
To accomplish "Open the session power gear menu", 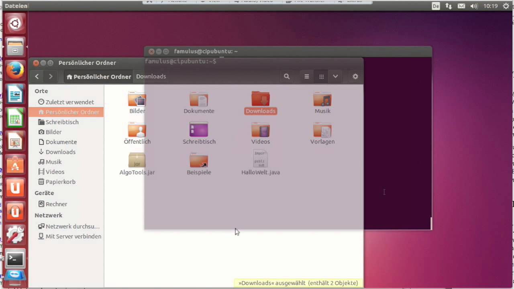I will pos(506,6).
